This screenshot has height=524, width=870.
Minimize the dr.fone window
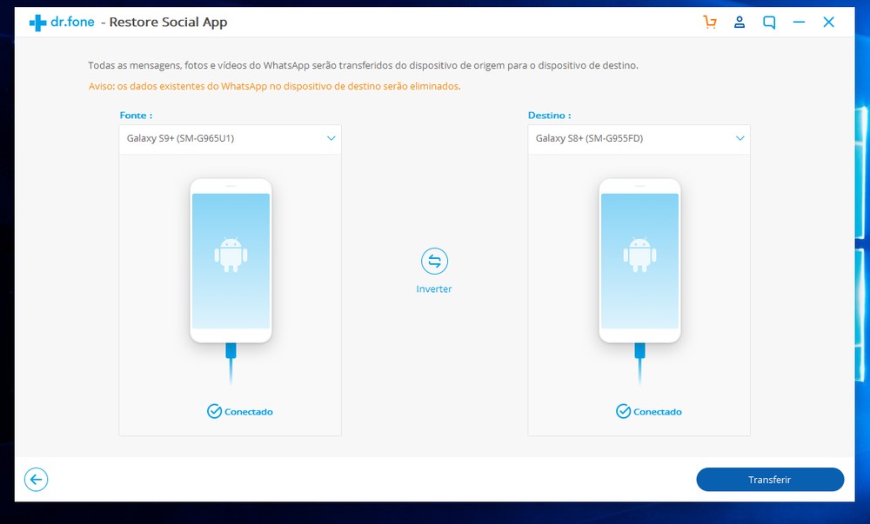pos(799,22)
